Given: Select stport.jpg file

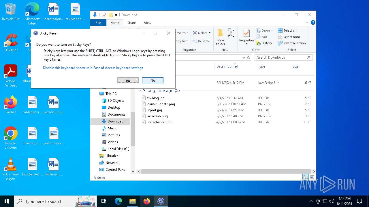Looking at the screenshot, I should click(155, 110).
